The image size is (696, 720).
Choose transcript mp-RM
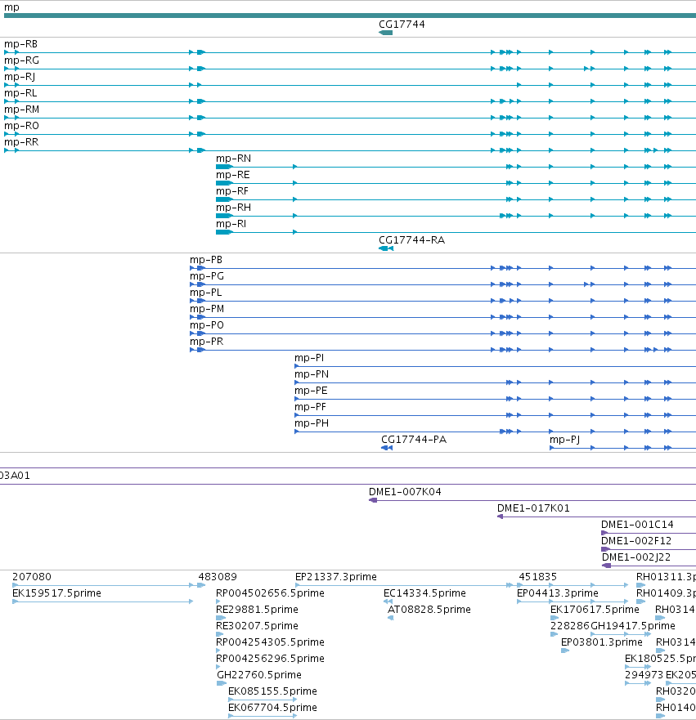[21, 110]
